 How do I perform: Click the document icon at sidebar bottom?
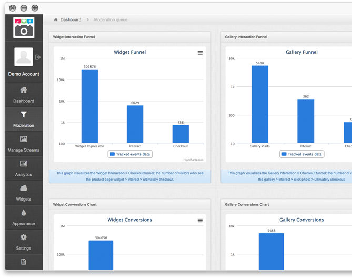(24, 262)
